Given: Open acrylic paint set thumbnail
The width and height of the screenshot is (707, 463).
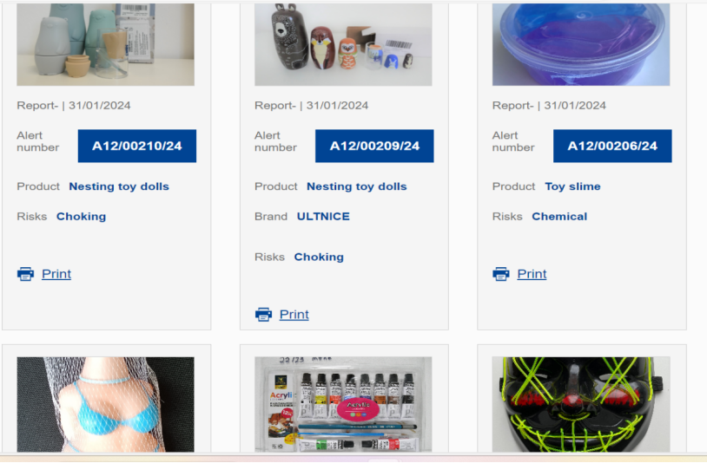Looking at the screenshot, I should 343,404.
